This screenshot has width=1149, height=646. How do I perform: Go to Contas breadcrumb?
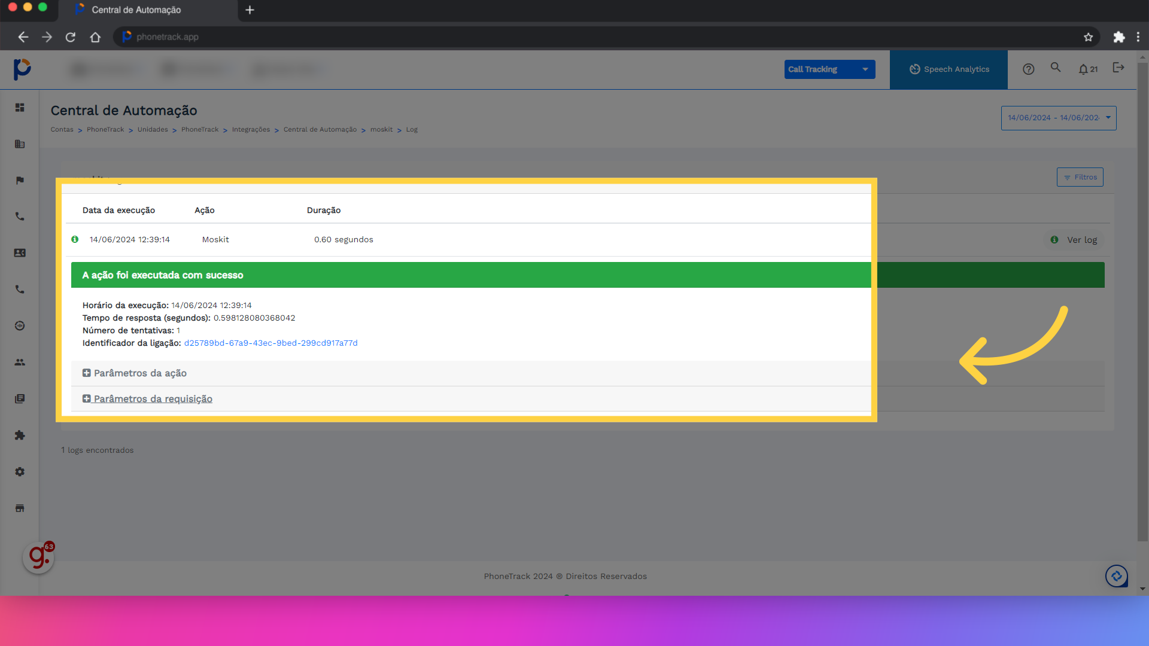(x=62, y=130)
